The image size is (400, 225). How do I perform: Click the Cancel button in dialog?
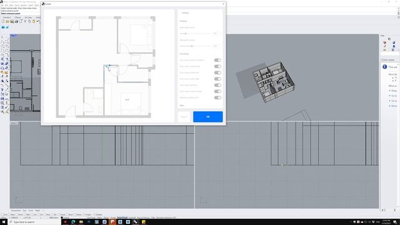tap(184, 117)
